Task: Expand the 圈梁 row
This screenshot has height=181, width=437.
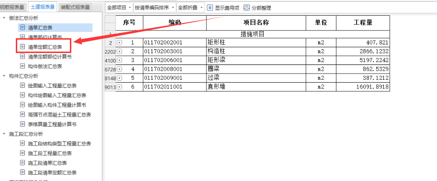Action: (119, 69)
